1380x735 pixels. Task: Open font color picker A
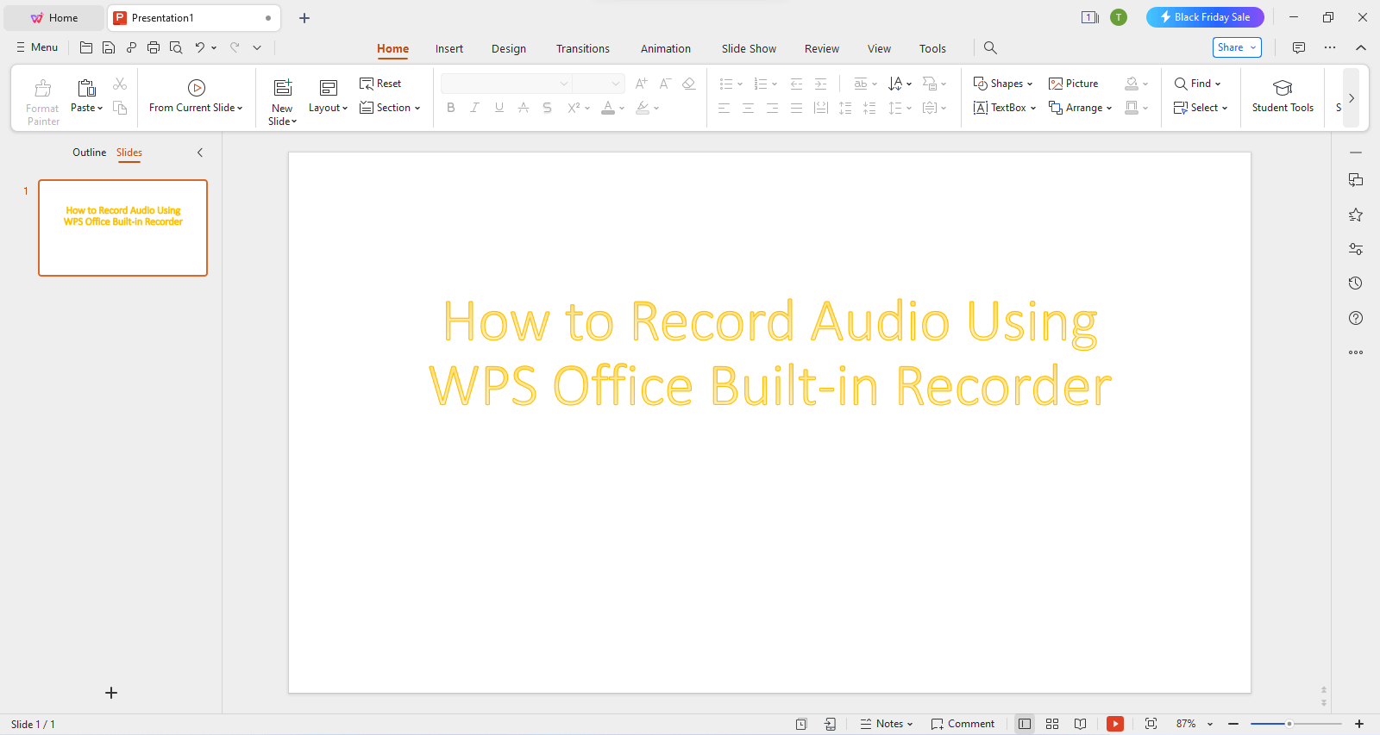click(x=608, y=108)
